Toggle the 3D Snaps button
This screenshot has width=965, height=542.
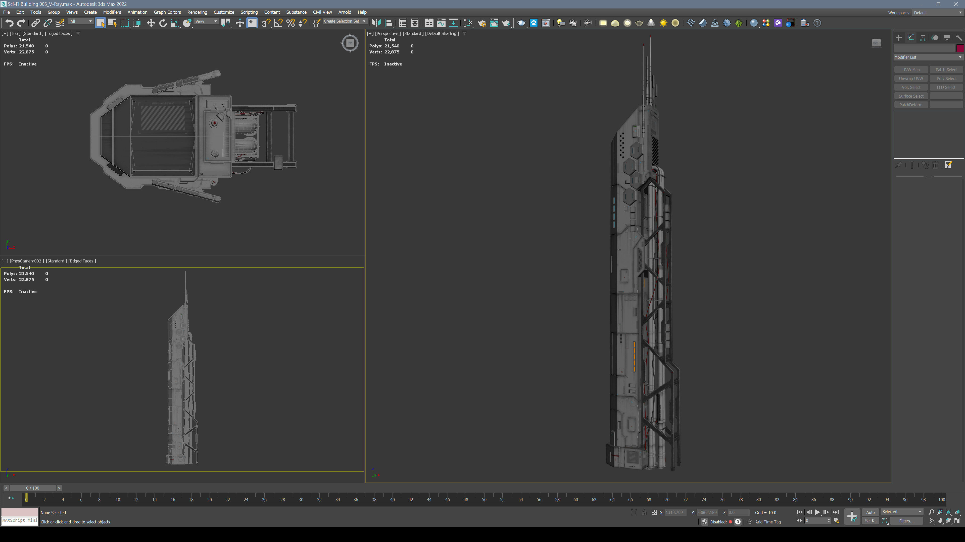266,23
